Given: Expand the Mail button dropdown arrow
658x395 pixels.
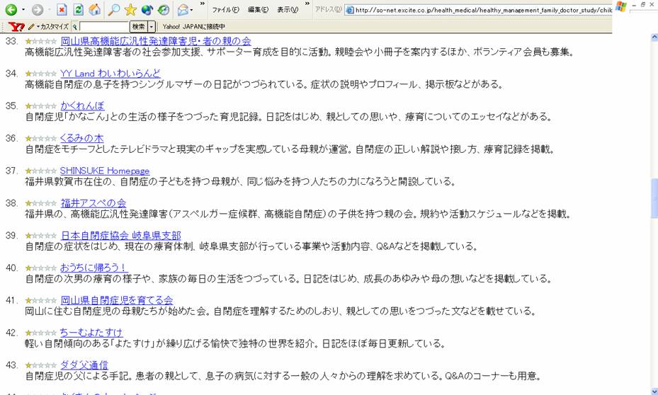Looking at the screenshot, I should click(x=192, y=9).
